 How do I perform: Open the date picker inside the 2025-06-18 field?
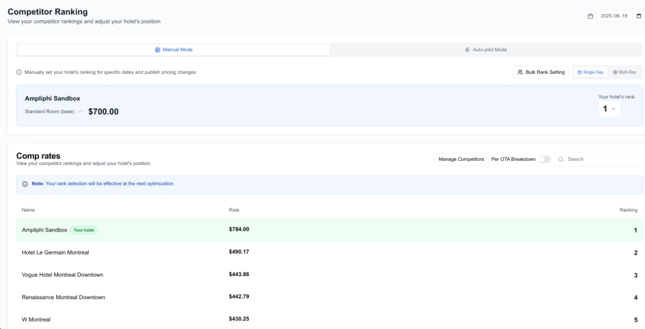[x=639, y=16]
